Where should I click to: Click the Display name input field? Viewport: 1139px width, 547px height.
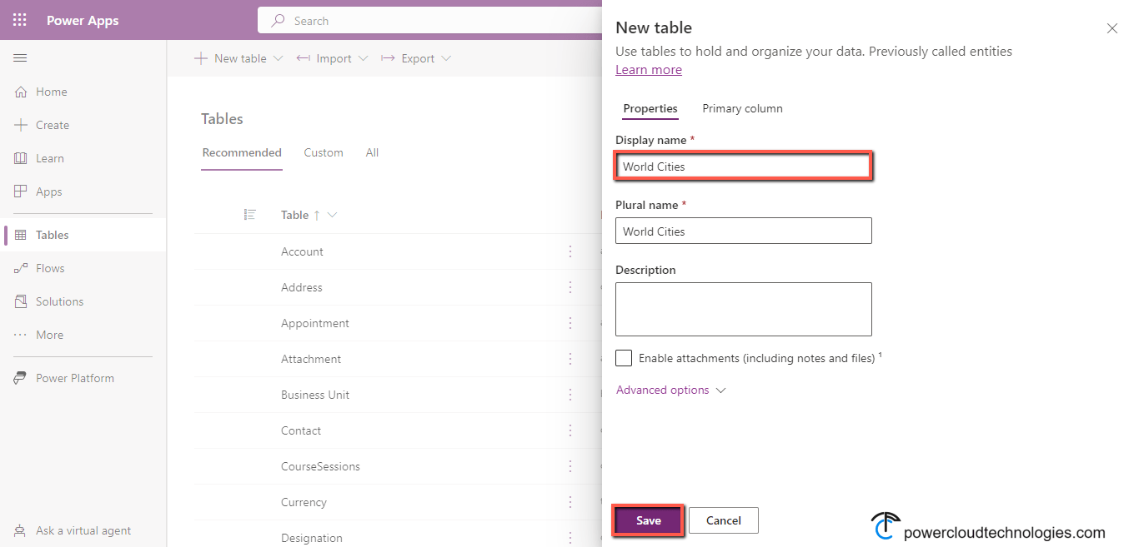[744, 167]
